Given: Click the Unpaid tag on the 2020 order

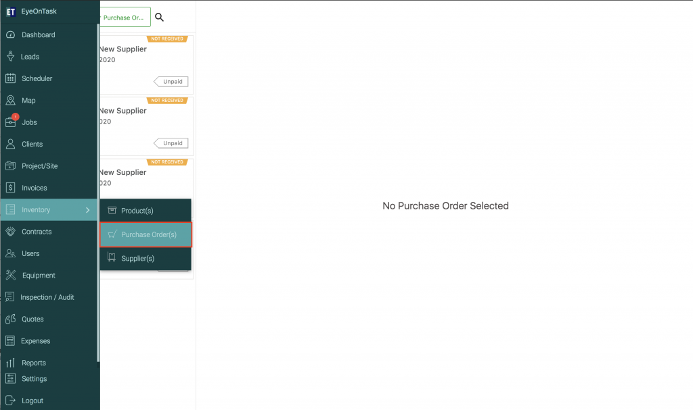Looking at the screenshot, I should point(171,82).
